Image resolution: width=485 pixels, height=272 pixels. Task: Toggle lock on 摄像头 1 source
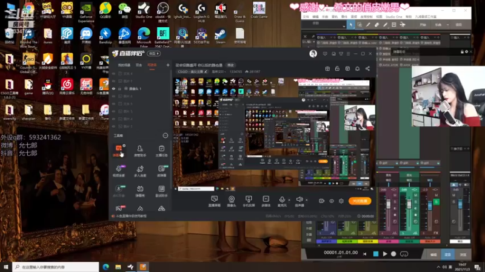(x=119, y=88)
